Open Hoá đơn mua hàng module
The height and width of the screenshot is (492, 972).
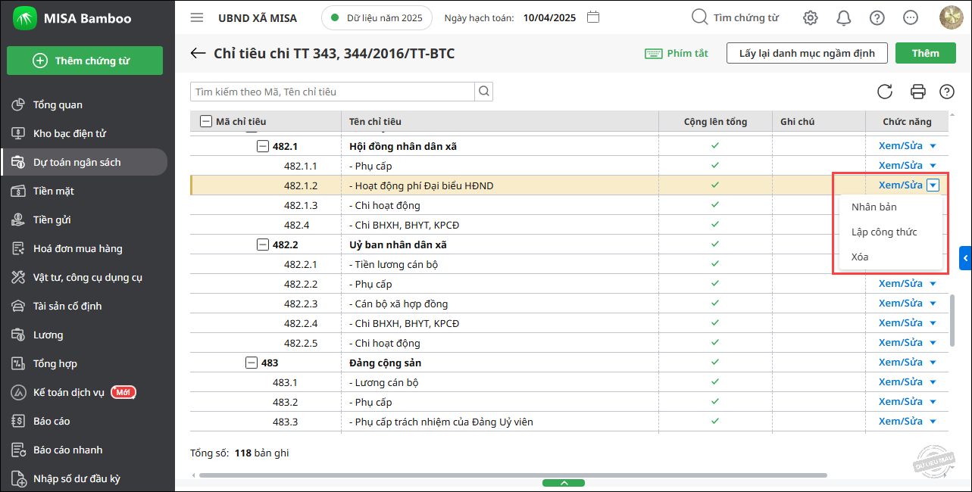pos(77,248)
